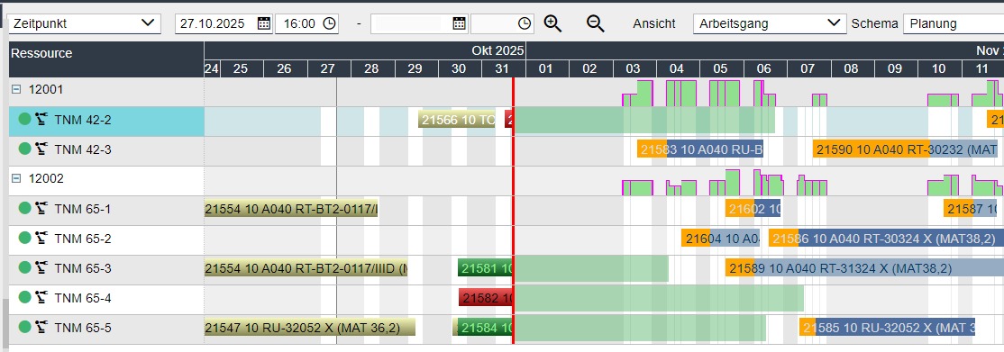Select operation bar 21589 10 A040 RT-31324
Screen dimensions: 1004x352
click(x=865, y=268)
